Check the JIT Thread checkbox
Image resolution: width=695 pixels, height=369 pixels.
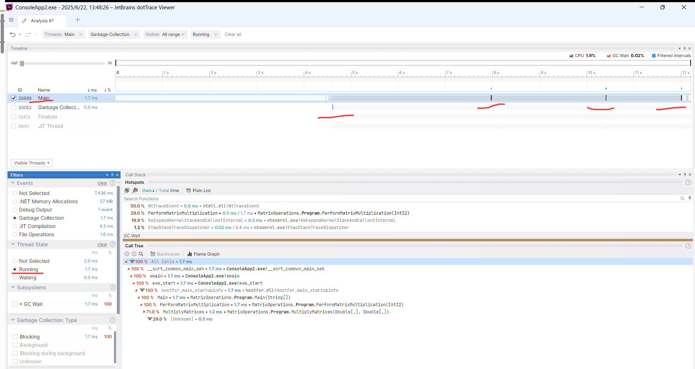[x=14, y=126]
